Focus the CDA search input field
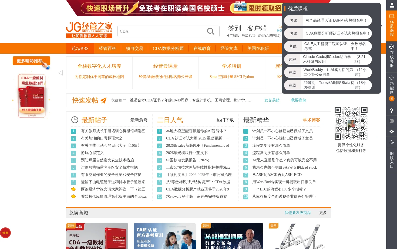397x249 pixels. click(x=160, y=31)
